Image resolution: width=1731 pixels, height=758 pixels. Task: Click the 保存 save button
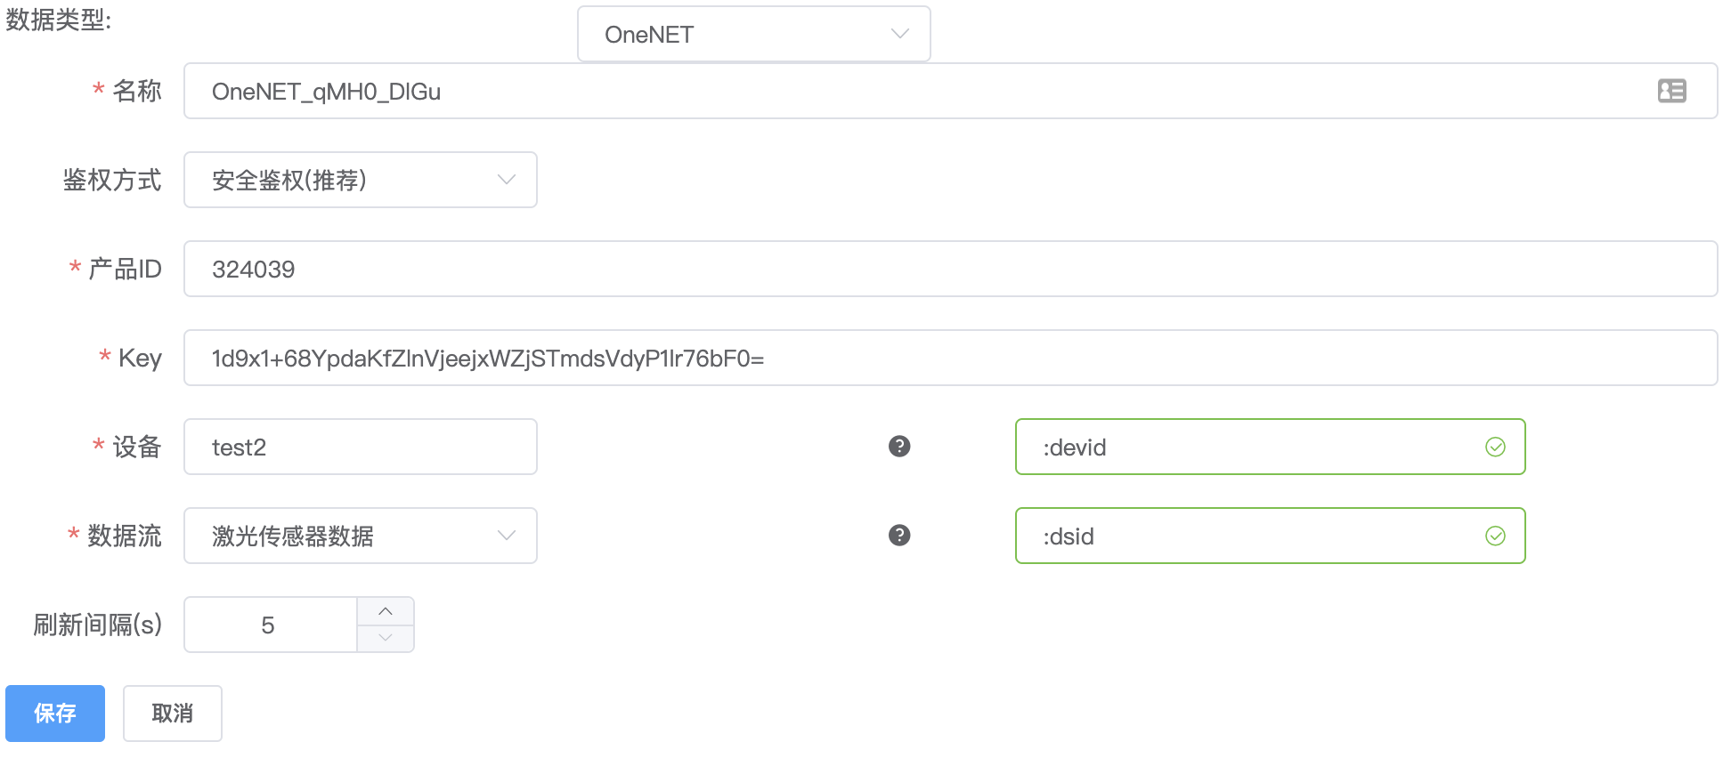tap(55, 714)
